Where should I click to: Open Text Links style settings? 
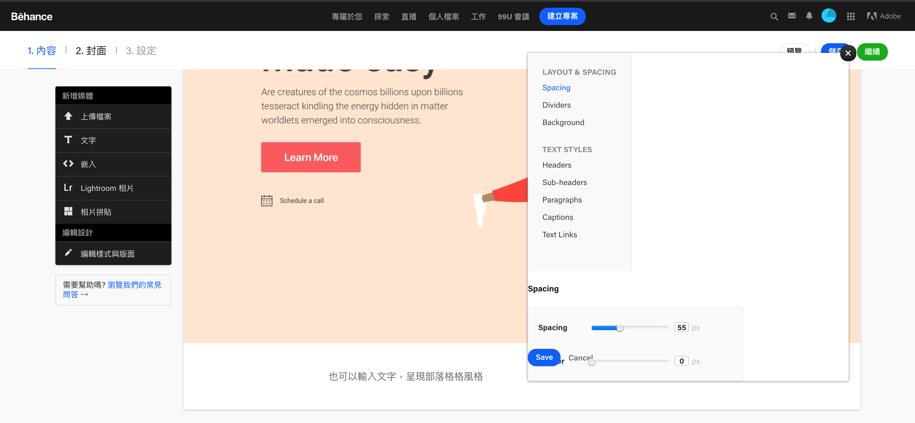[x=559, y=235]
